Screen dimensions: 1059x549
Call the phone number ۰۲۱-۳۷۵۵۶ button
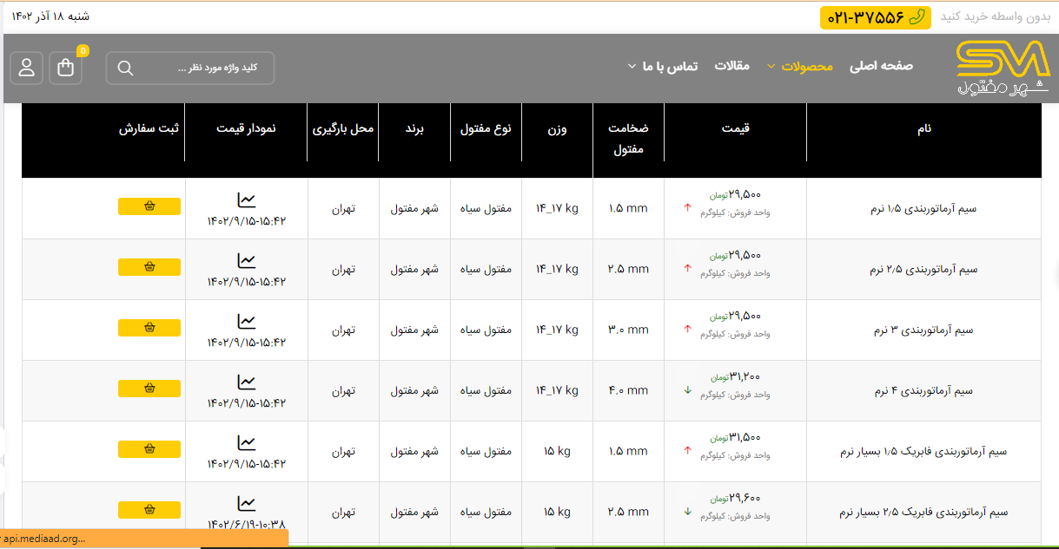pyautogui.click(x=875, y=17)
